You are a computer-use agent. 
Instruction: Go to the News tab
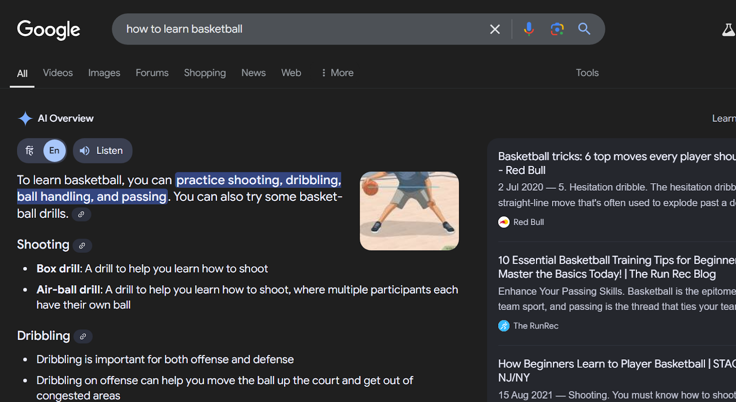(253, 73)
